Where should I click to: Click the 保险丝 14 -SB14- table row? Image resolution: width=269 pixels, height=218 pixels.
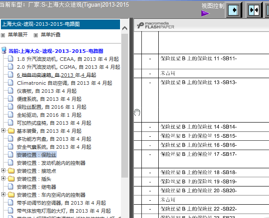click(201, 127)
